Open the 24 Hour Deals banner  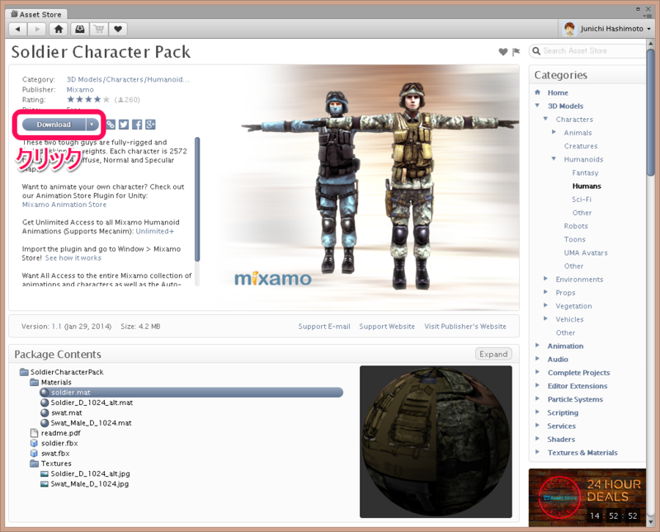click(587, 497)
